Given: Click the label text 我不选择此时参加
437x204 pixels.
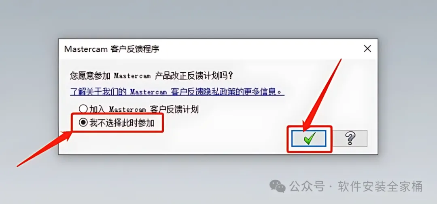Looking at the screenshot, I should 122,123.
